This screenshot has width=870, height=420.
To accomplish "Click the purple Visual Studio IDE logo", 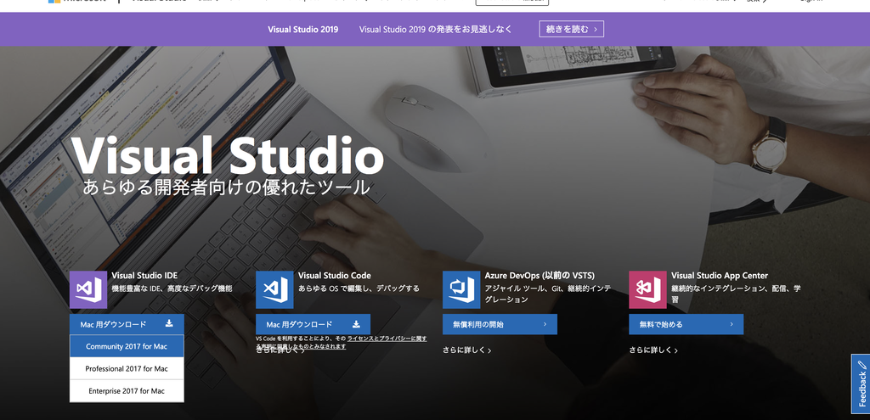I will pos(88,289).
